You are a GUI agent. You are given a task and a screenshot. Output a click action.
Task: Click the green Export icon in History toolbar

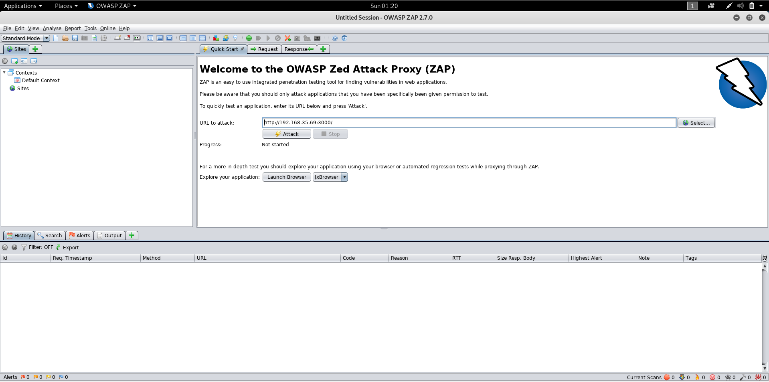click(x=59, y=247)
